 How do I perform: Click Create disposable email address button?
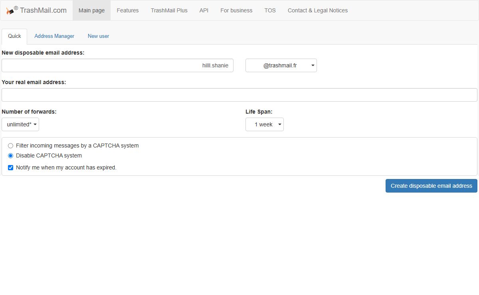point(431,186)
